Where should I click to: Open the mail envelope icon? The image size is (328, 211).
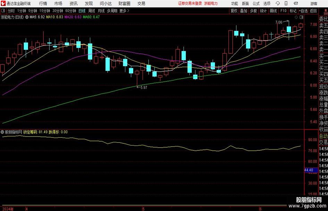296,3
